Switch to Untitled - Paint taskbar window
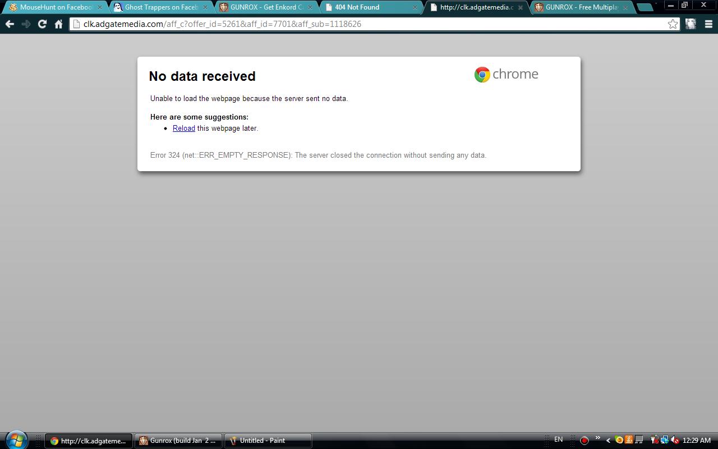This screenshot has height=449, width=718. coord(268,441)
